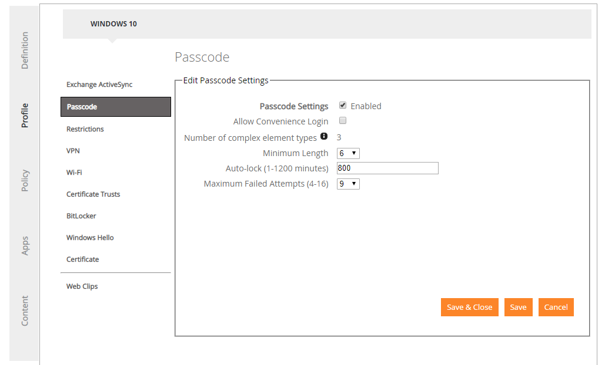Viewport: 605px width, 365px height.
Task: Open VPN profile section
Action: [73, 151]
